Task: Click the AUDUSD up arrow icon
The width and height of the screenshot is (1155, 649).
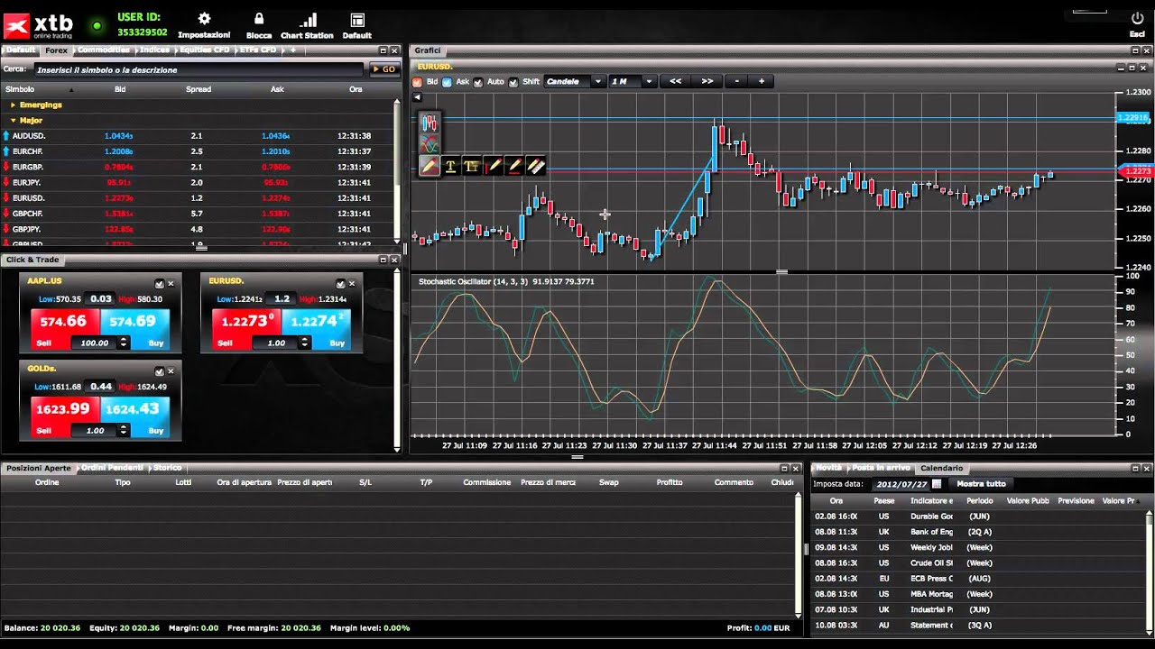Action: (6, 136)
